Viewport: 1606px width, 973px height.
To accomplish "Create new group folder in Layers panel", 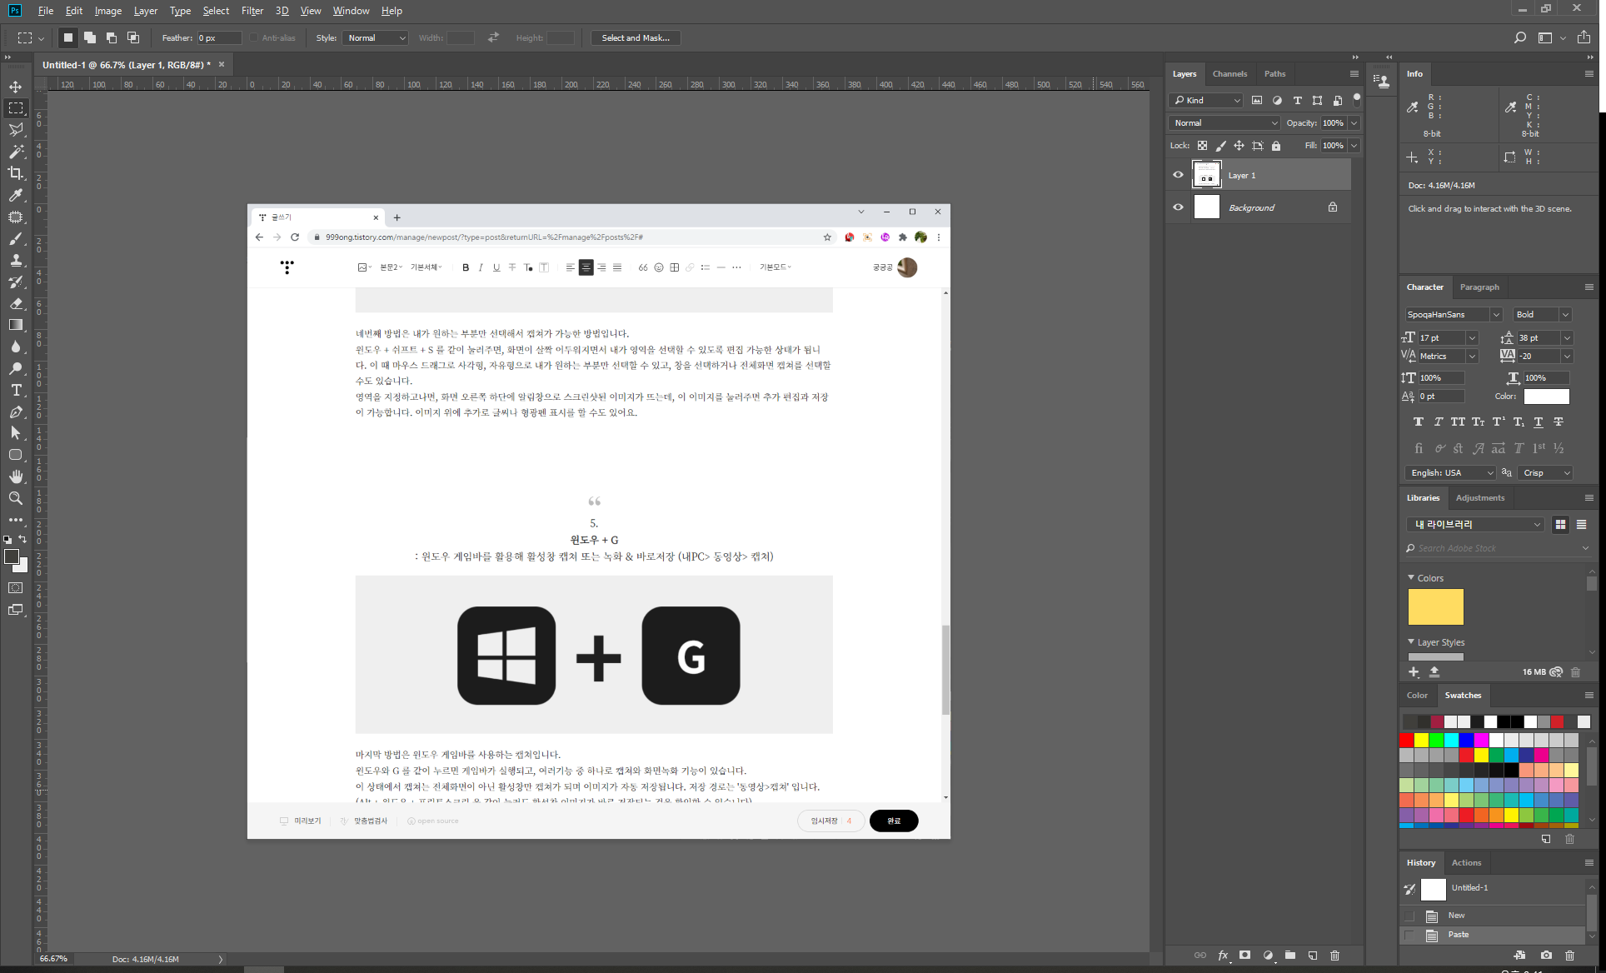I will point(1289,956).
